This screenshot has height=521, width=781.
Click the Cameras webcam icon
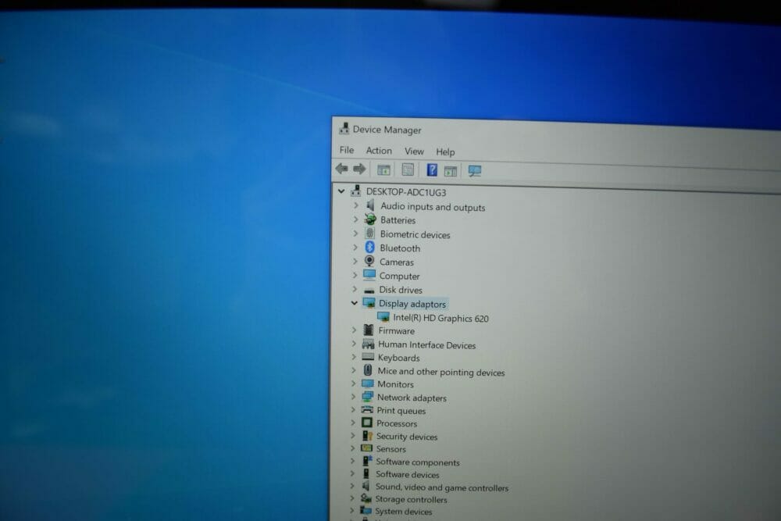coord(369,261)
